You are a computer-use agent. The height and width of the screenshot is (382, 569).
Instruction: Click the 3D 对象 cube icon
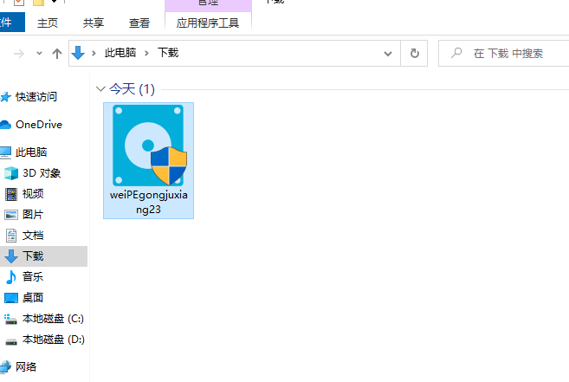11,173
